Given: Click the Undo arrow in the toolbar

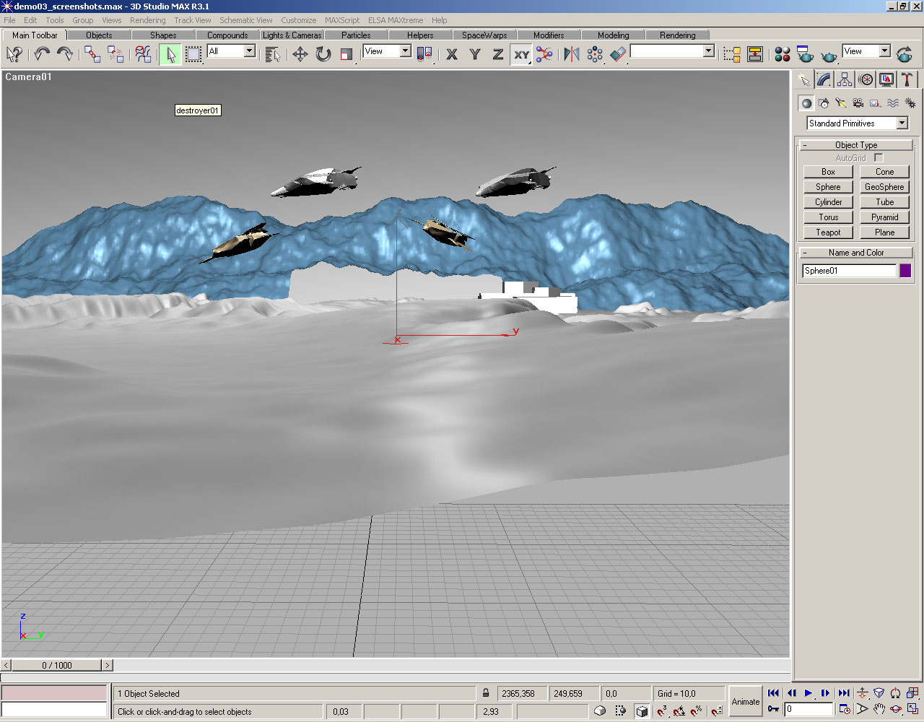Looking at the screenshot, I should click(42, 54).
